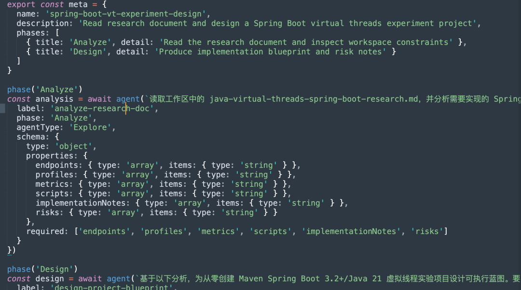Click the 'profiles' property key in schema
The width and height of the screenshot is (521, 290).
(54, 175)
